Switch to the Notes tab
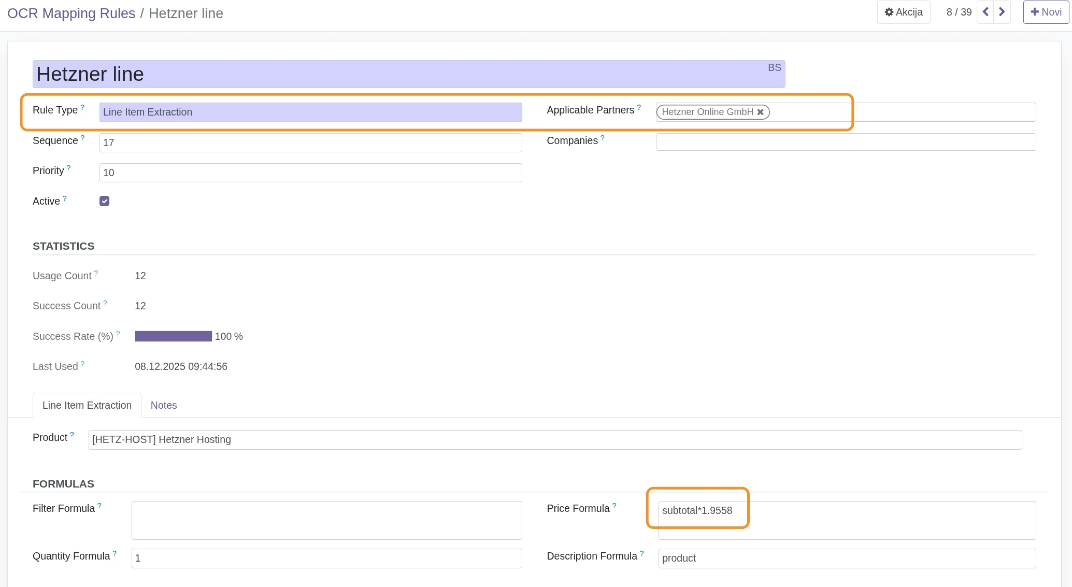1072x587 pixels. 164,405
